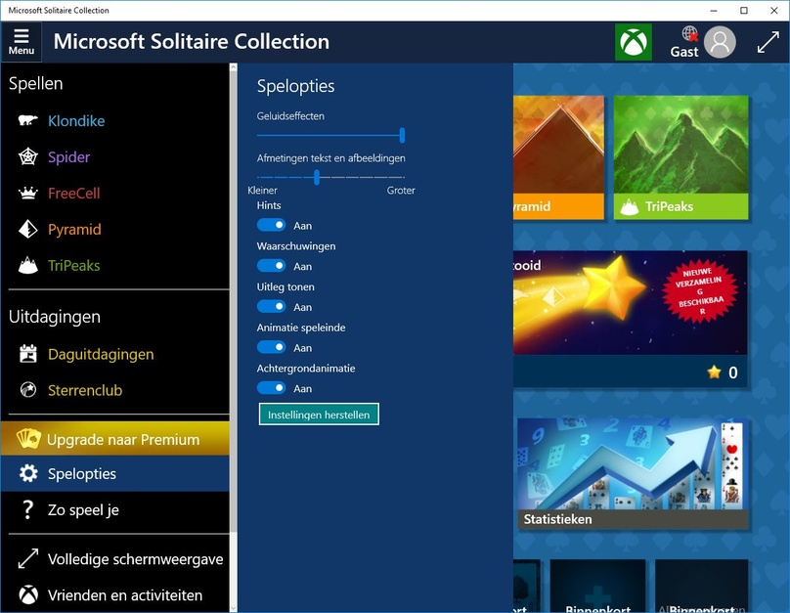Click Instellingen herstellen button
The height and width of the screenshot is (613, 790).
(x=319, y=415)
